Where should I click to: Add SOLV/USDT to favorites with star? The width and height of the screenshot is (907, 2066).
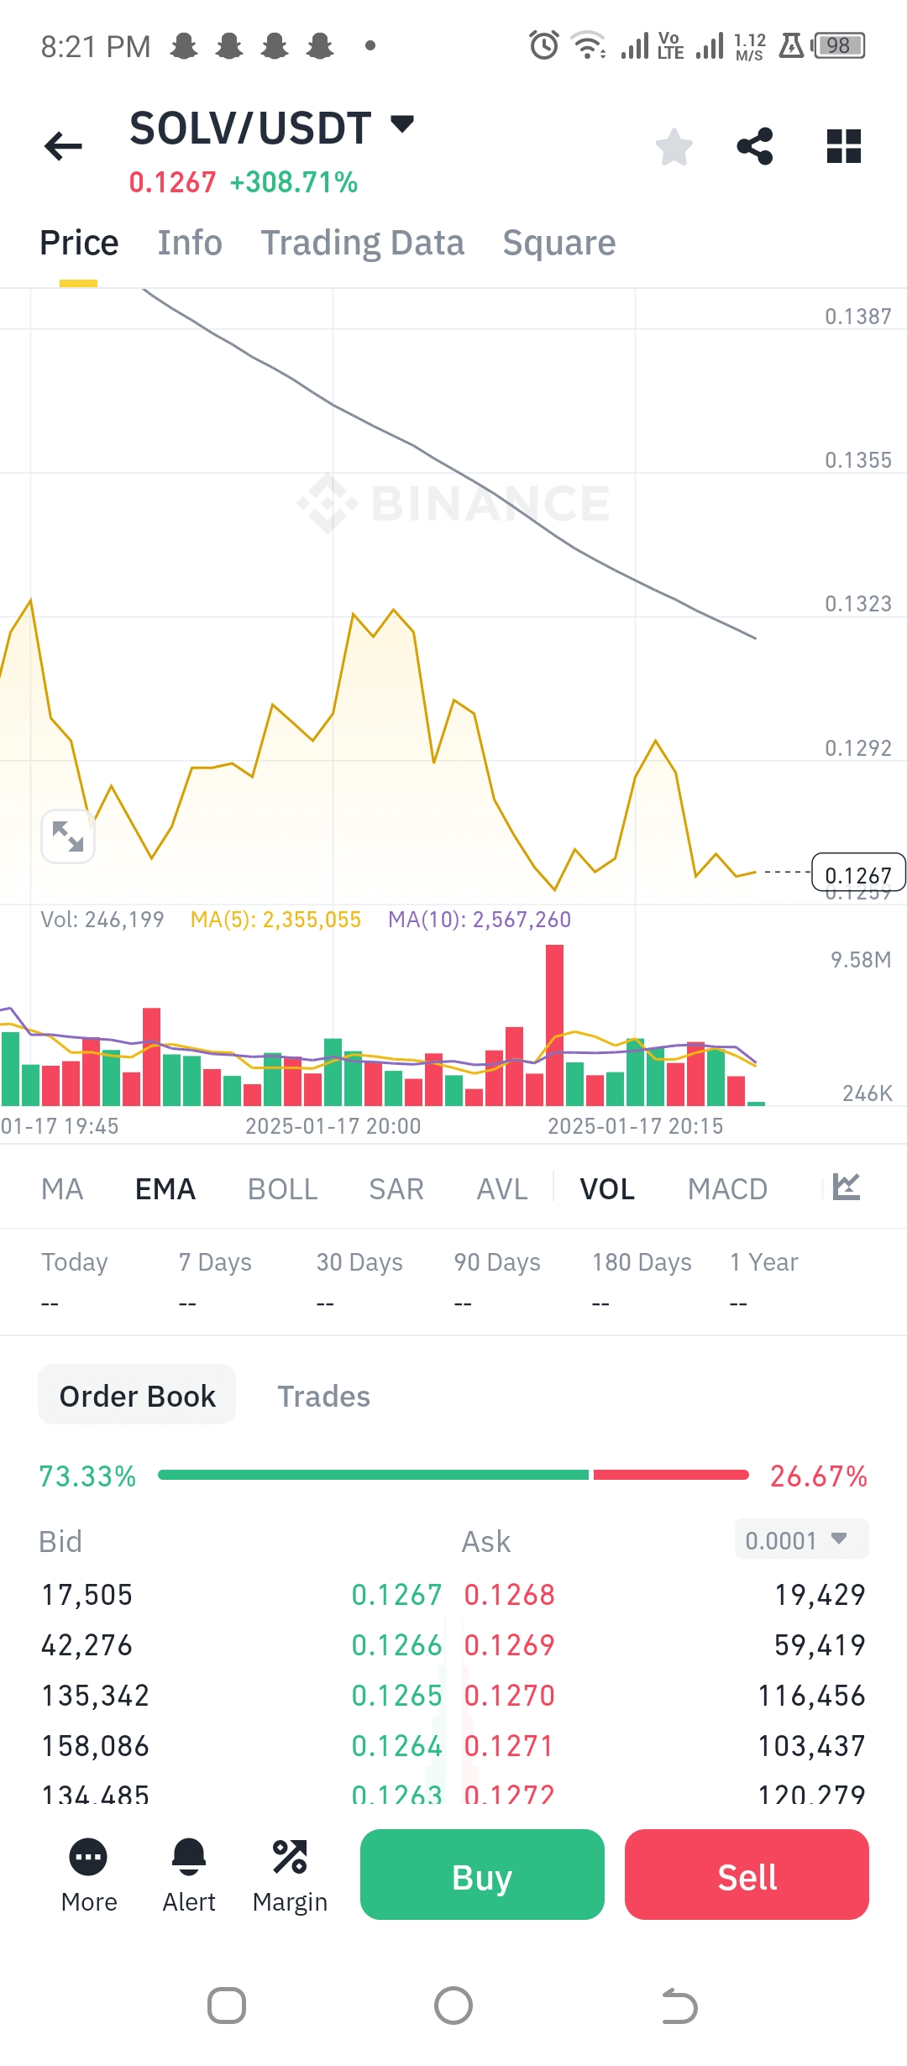pos(674,147)
